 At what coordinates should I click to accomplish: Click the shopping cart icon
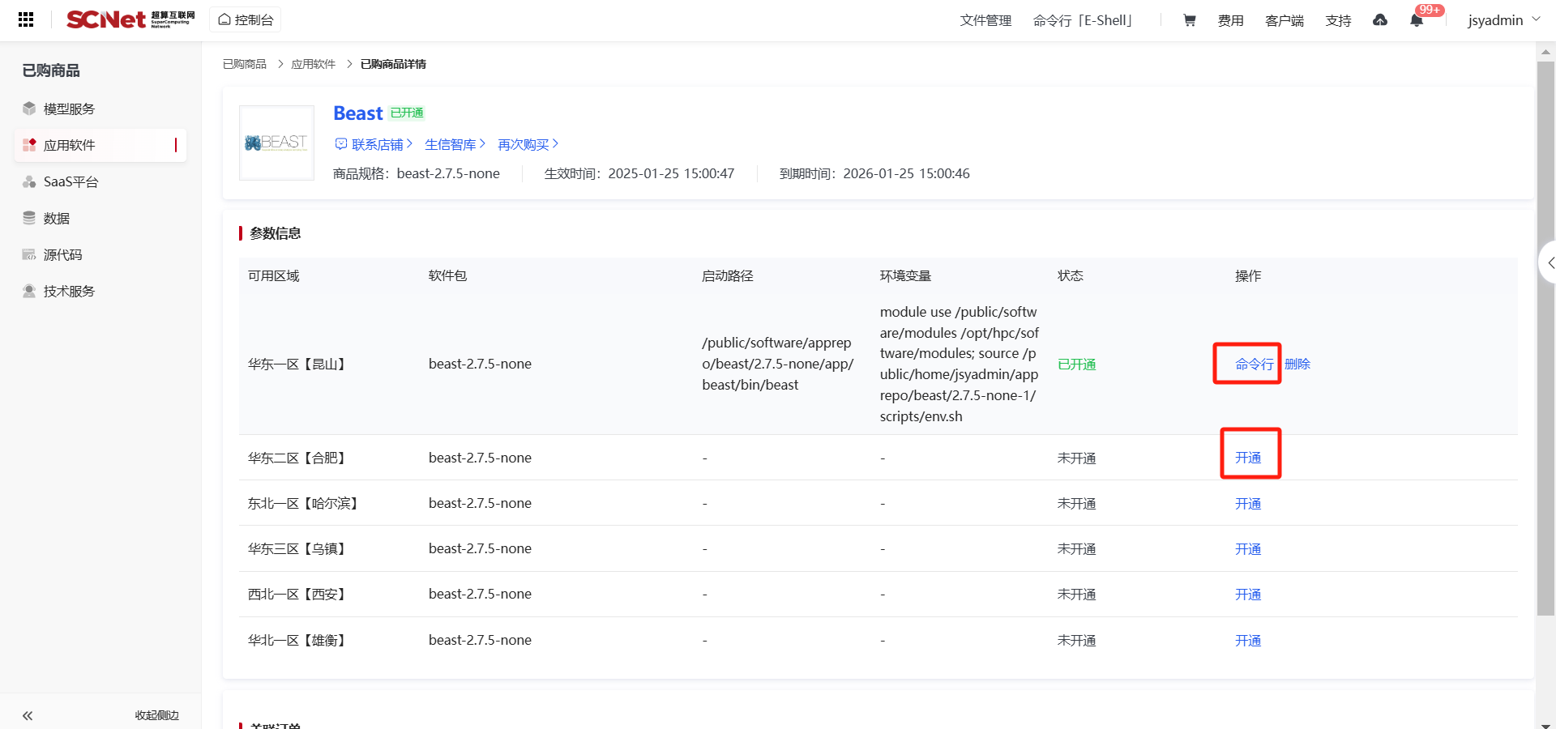(x=1189, y=20)
